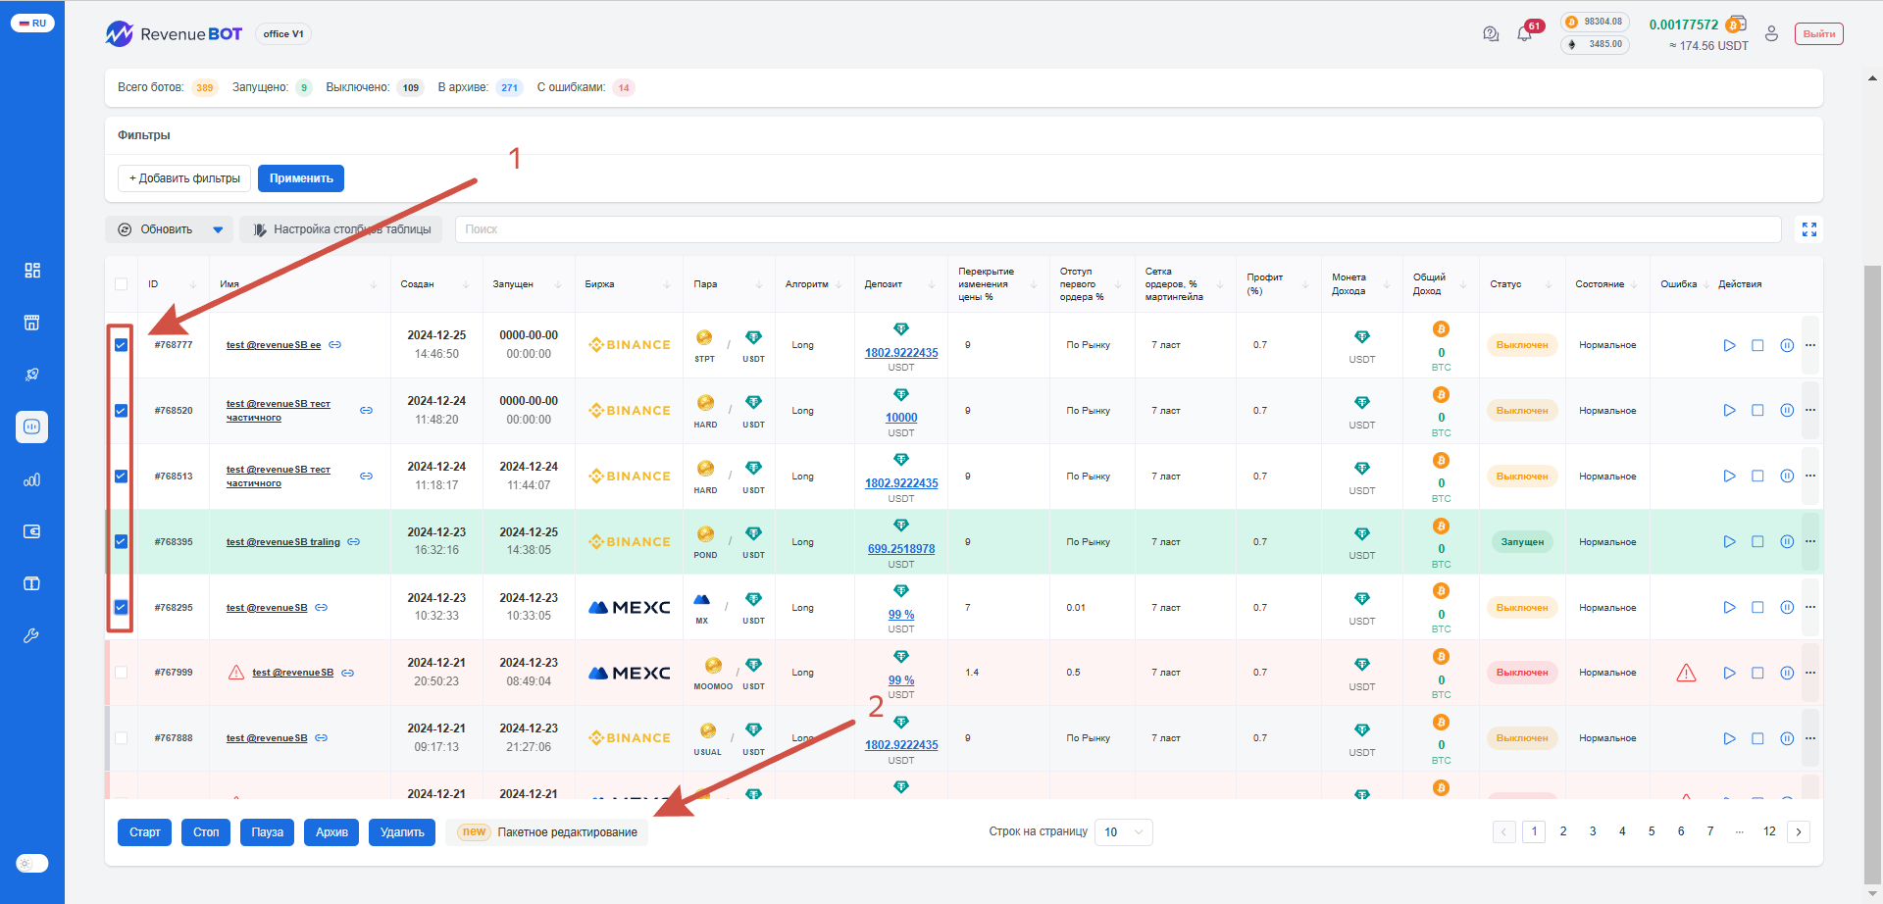Click link icon next to test @revenueSB traling
The height and width of the screenshot is (904, 1883).
click(354, 542)
